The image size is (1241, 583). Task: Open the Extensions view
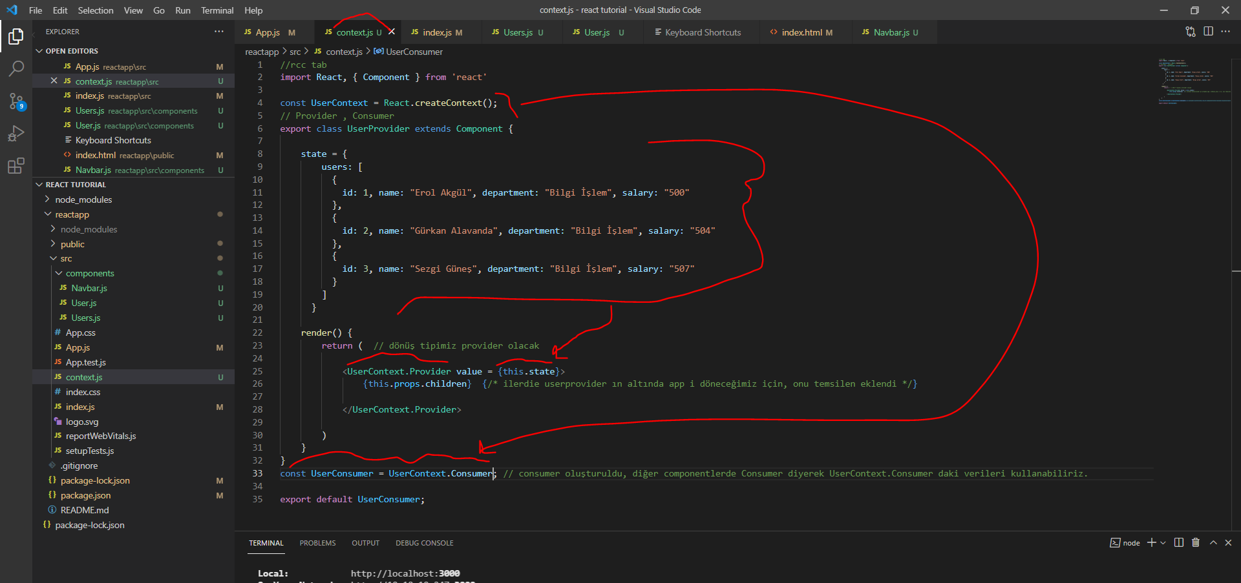point(16,166)
